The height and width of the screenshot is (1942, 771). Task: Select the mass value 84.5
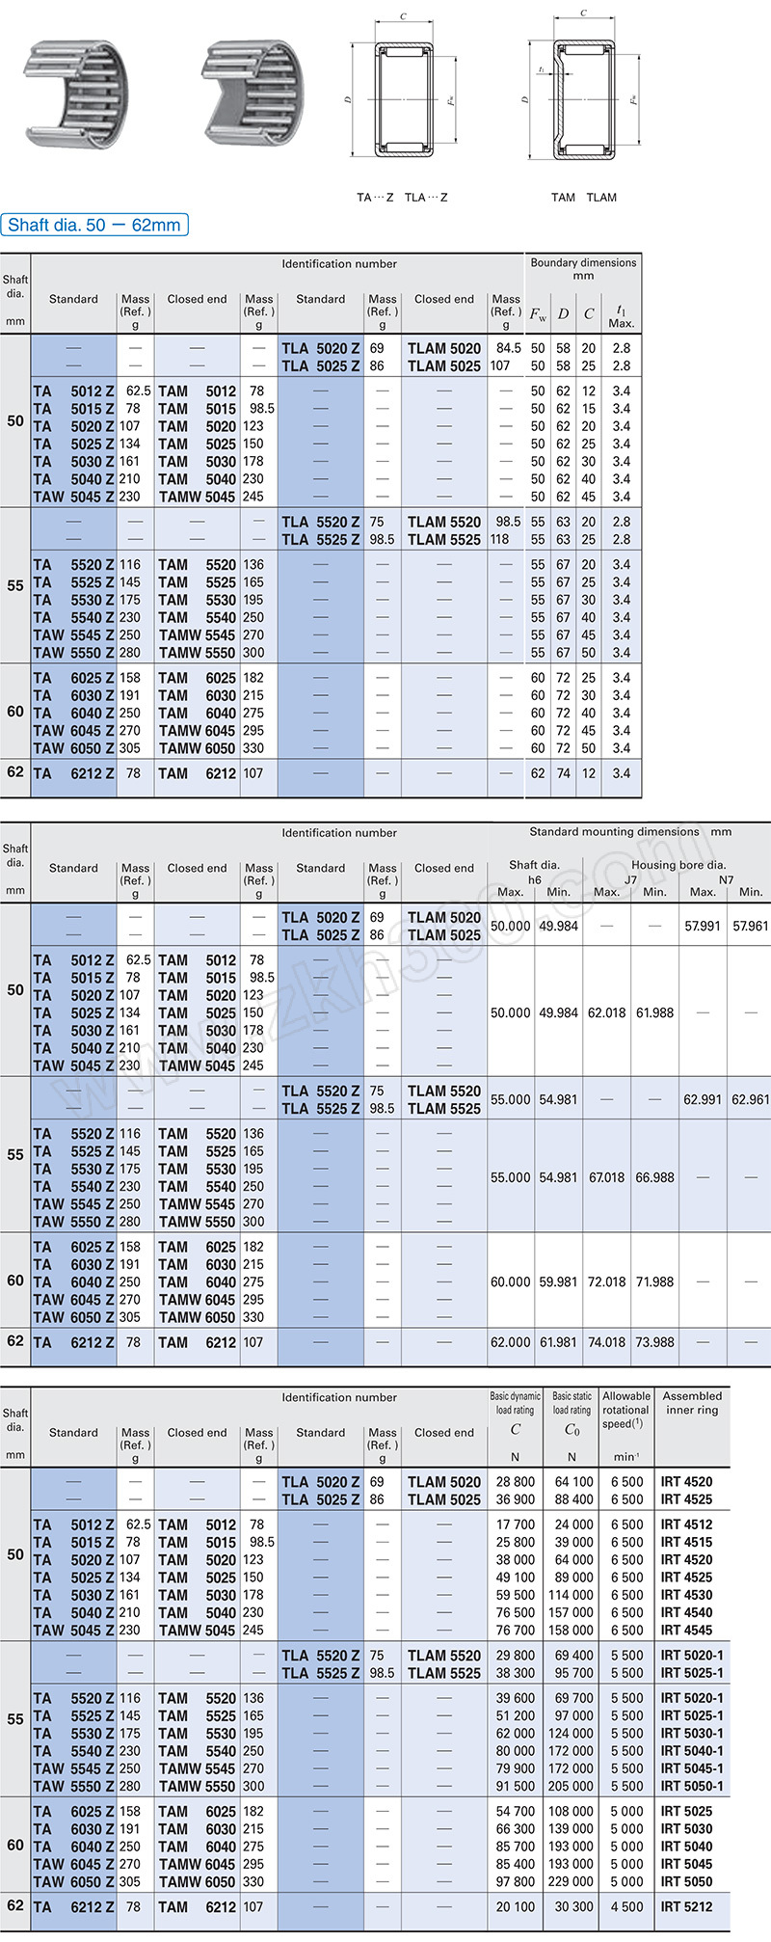click(x=509, y=348)
